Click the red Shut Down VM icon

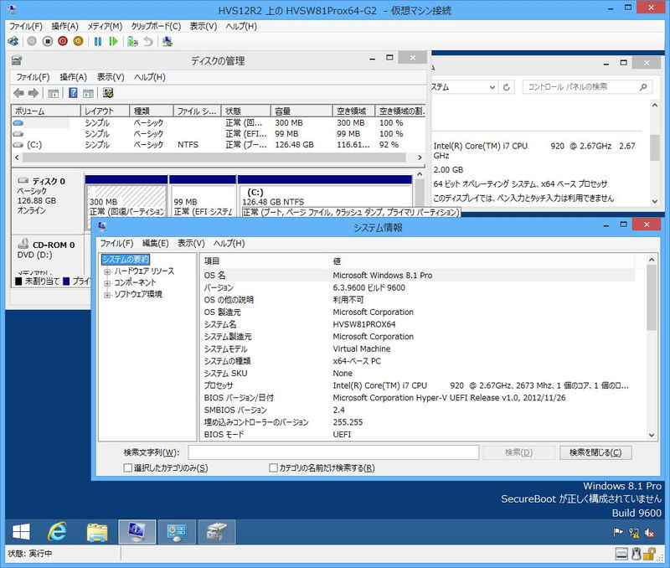(63, 41)
